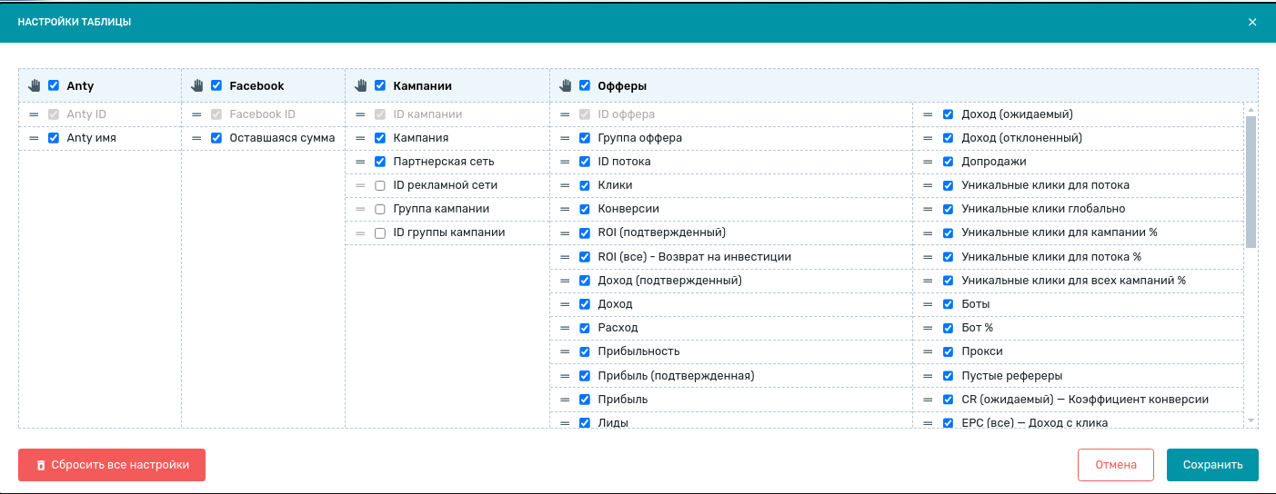The height and width of the screenshot is (494, 1276).
Task: Click drag handle beside Доход (ожидаемый)
Action: coord(929,114)
